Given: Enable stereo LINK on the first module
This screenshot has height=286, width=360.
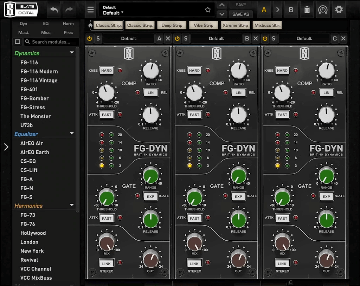Looking at the screenshot, I should [x=106, y=264].
